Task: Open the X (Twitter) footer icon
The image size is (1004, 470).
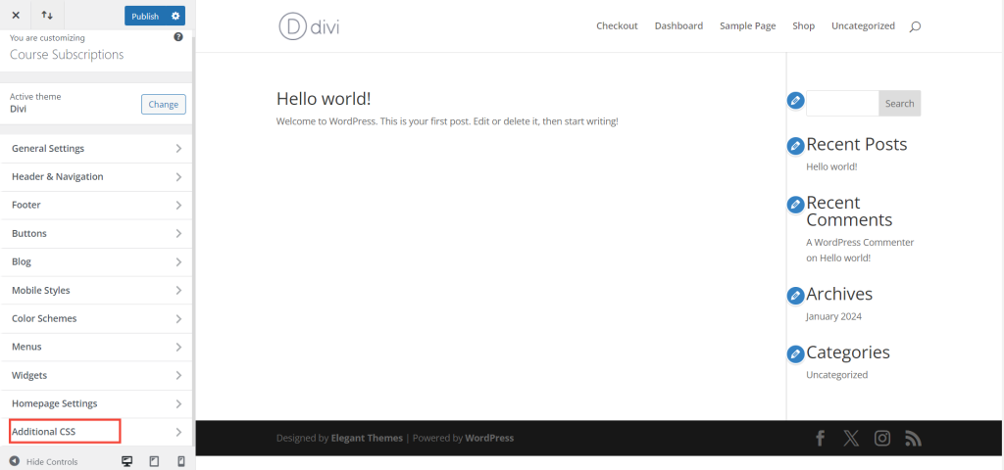Action: coord(851,438)
